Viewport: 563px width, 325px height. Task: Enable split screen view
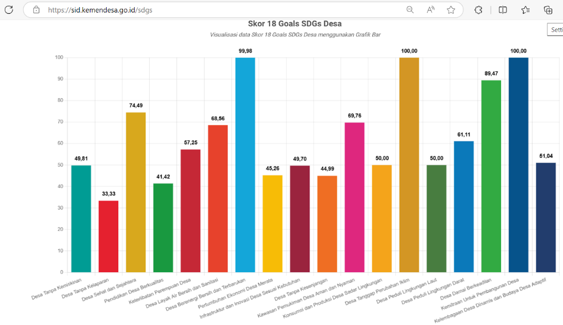503,10
